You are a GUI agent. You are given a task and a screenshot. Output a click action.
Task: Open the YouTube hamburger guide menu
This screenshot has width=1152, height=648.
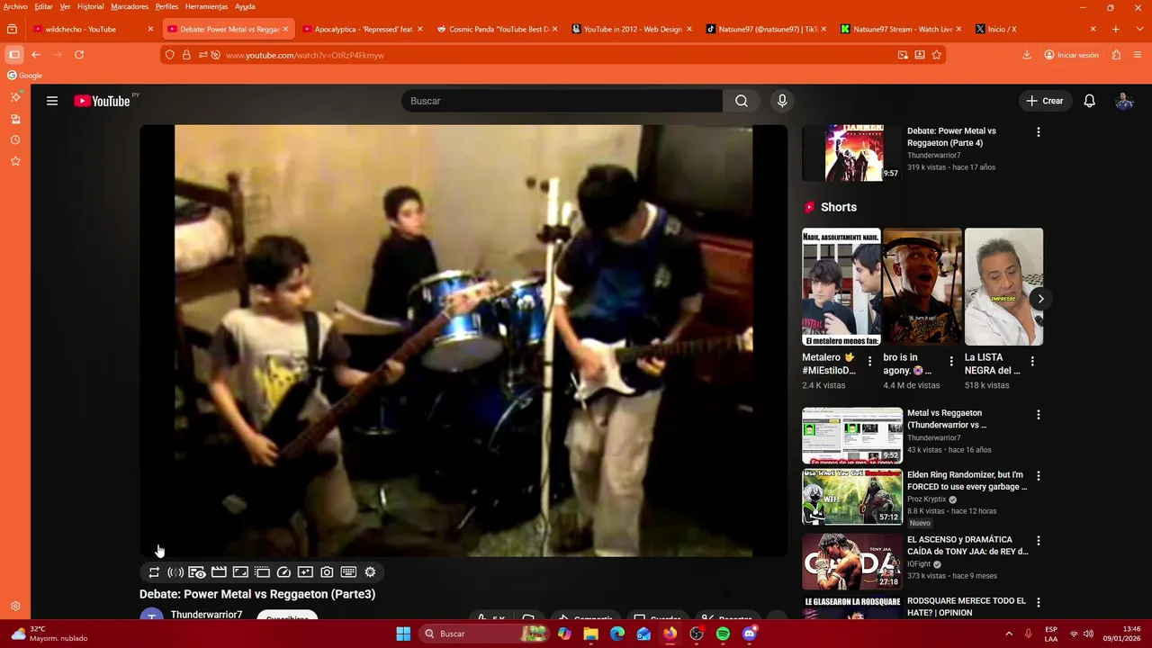[x=52, y=101]
